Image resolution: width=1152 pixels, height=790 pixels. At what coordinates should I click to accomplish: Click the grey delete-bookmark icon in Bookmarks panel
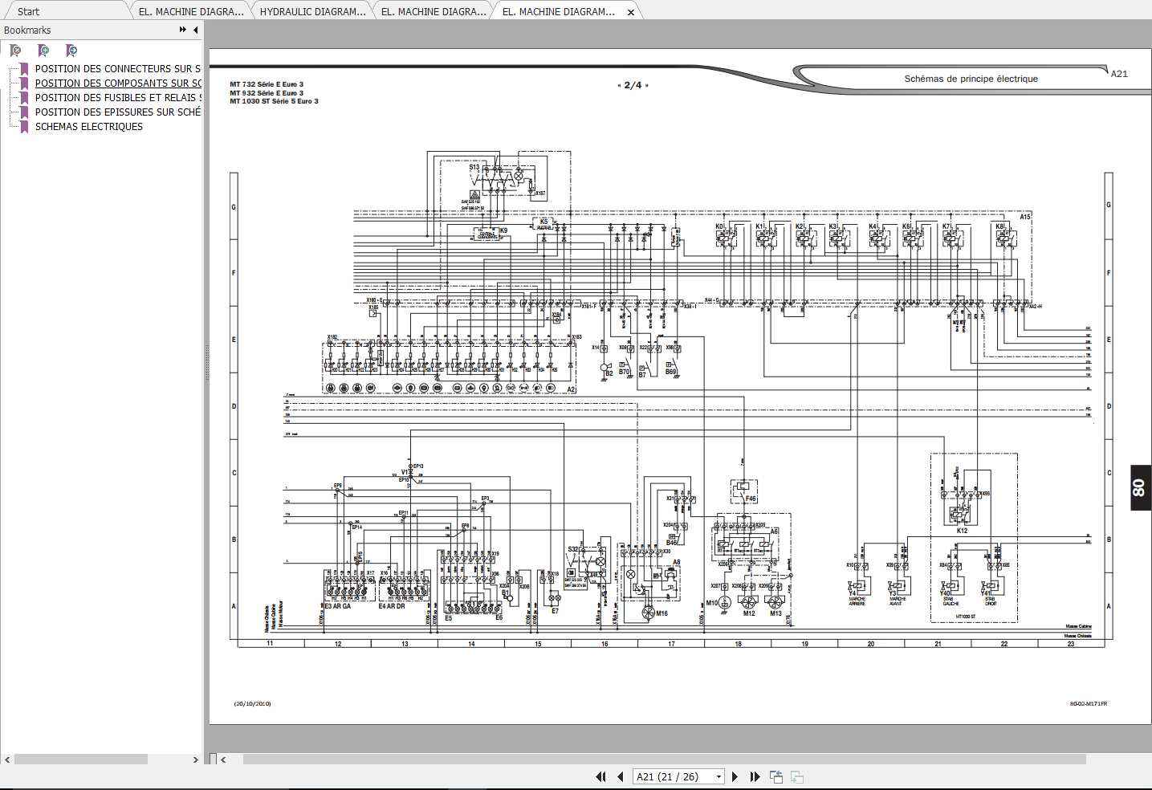pos(15,51)
